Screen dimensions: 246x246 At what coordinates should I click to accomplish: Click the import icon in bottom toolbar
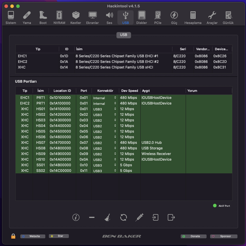155,217
